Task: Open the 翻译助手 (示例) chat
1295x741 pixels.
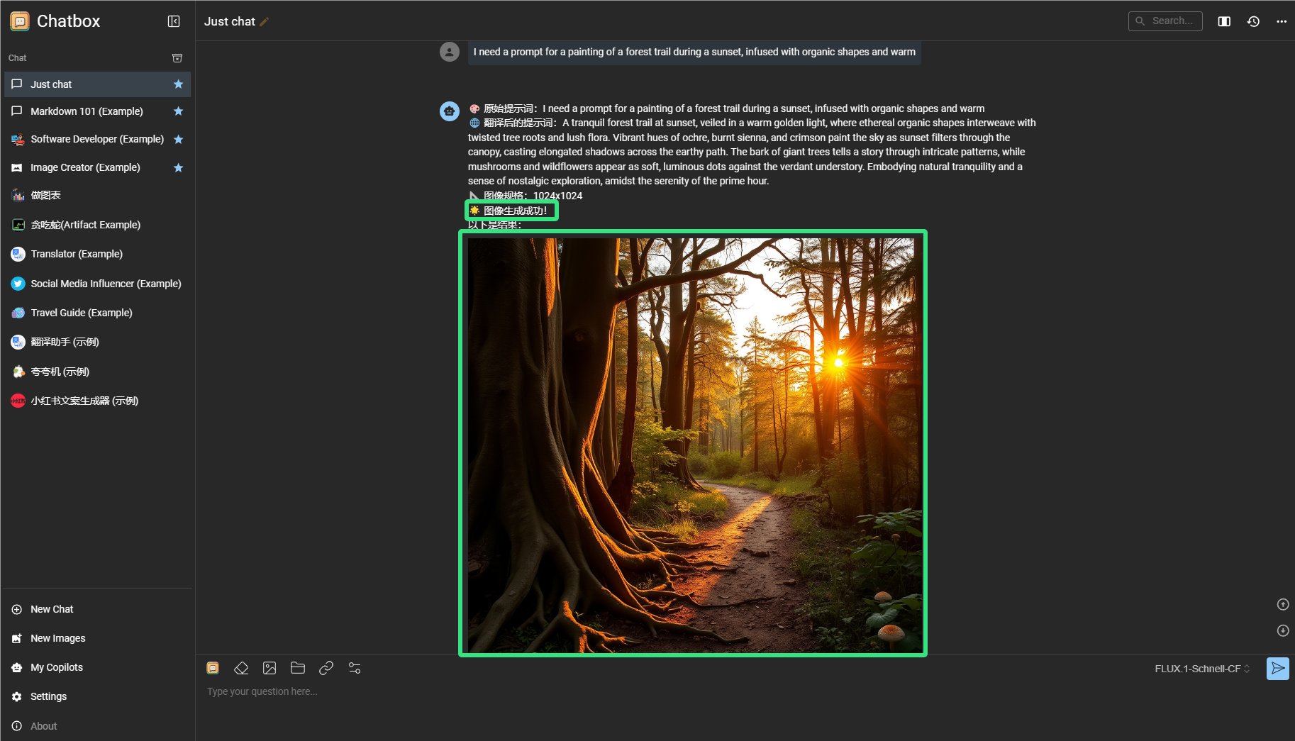Action: [97, 342]
